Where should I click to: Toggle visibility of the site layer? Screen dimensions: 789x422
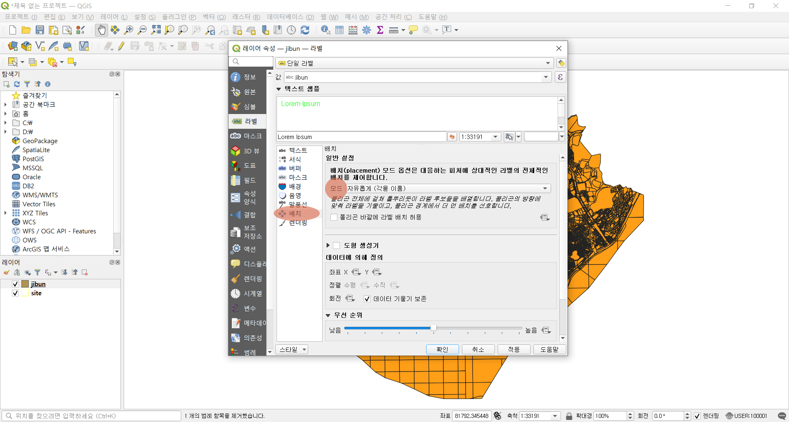pos(15,293)
